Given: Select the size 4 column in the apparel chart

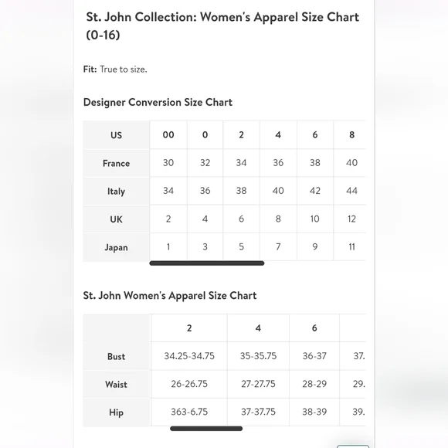Looking at the screenshot, I should [x=258, y=328].
